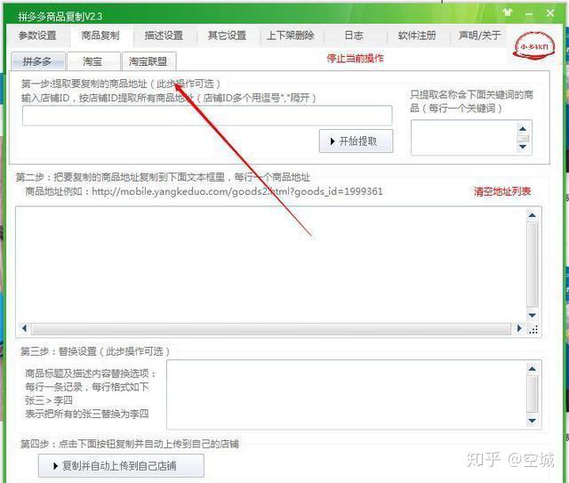Viewport: 569px width, 483px height.
Task: Open the 描述设置 tab
Action: click(x=164, y=36)
